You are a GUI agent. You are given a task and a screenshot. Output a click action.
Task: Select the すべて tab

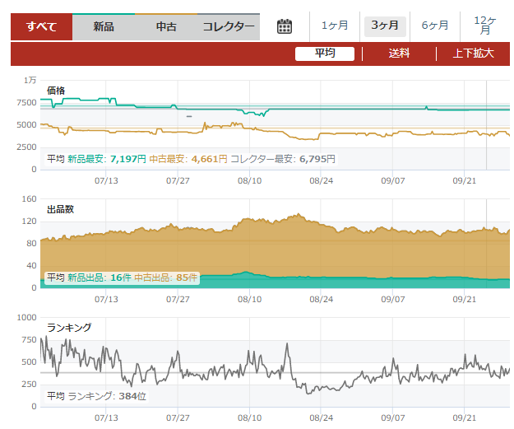tap(41, 26)
